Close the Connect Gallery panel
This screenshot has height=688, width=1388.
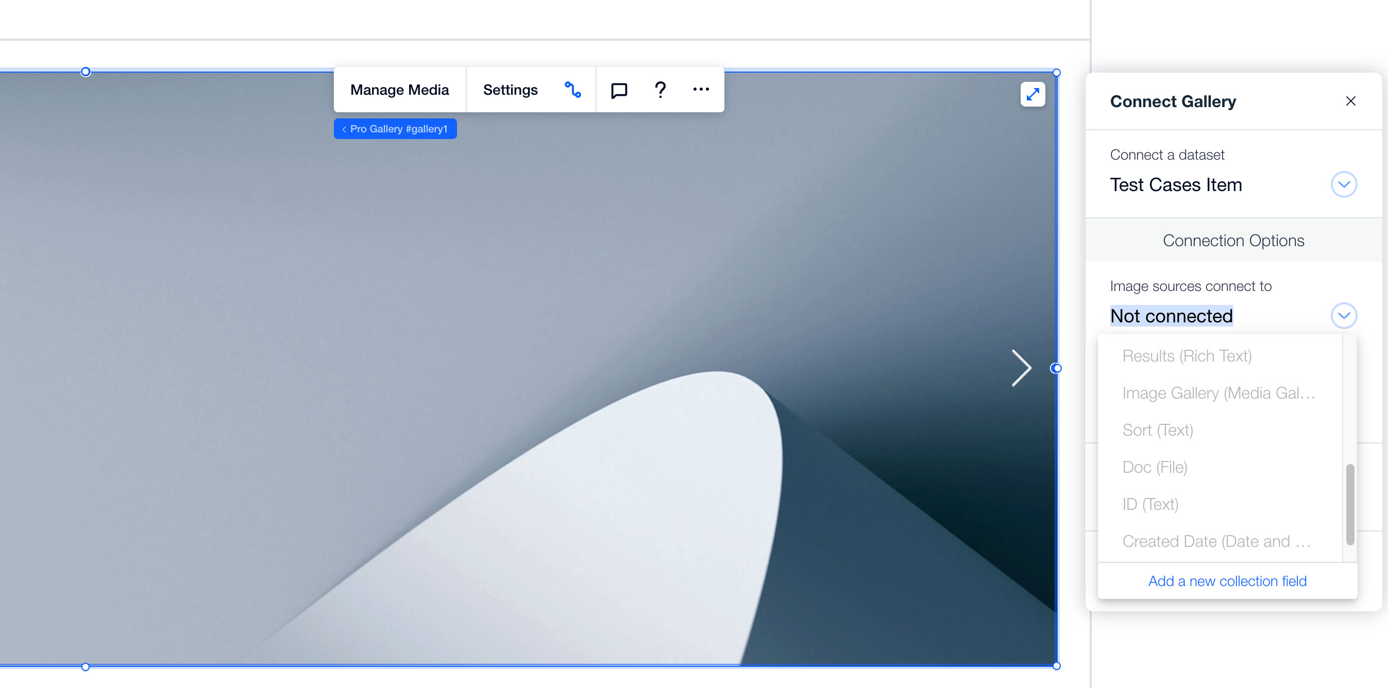click(1350, 101)
